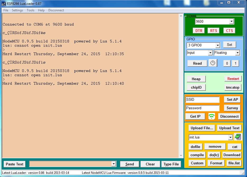The width and height of the screenshot is (247, 177).
Task: Open the Input mode dropdown
Action: [x=210, y=53]
